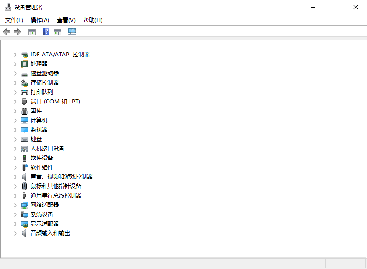Click the IDE ATA/ATAPI 控制器 device icon
This screenshot has width=367, height=269.
click(x=24, y=55)
